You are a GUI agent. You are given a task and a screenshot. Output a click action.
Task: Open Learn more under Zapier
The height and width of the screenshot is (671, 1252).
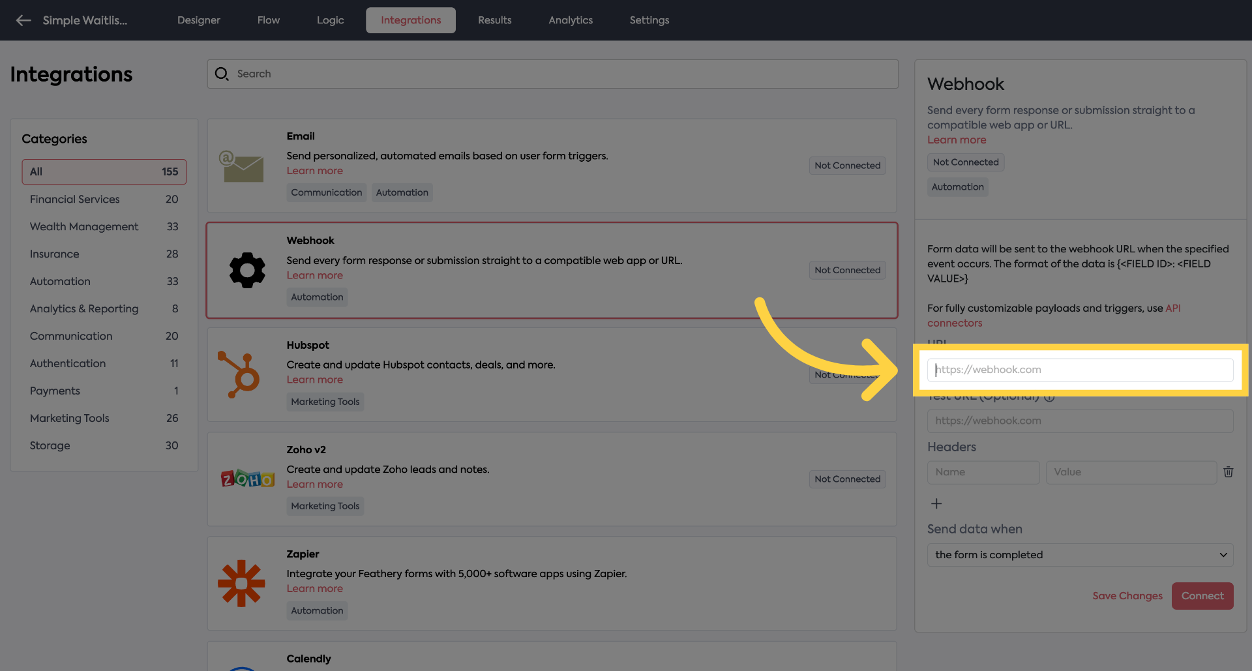pyautogui.click(x=314, y=589)
